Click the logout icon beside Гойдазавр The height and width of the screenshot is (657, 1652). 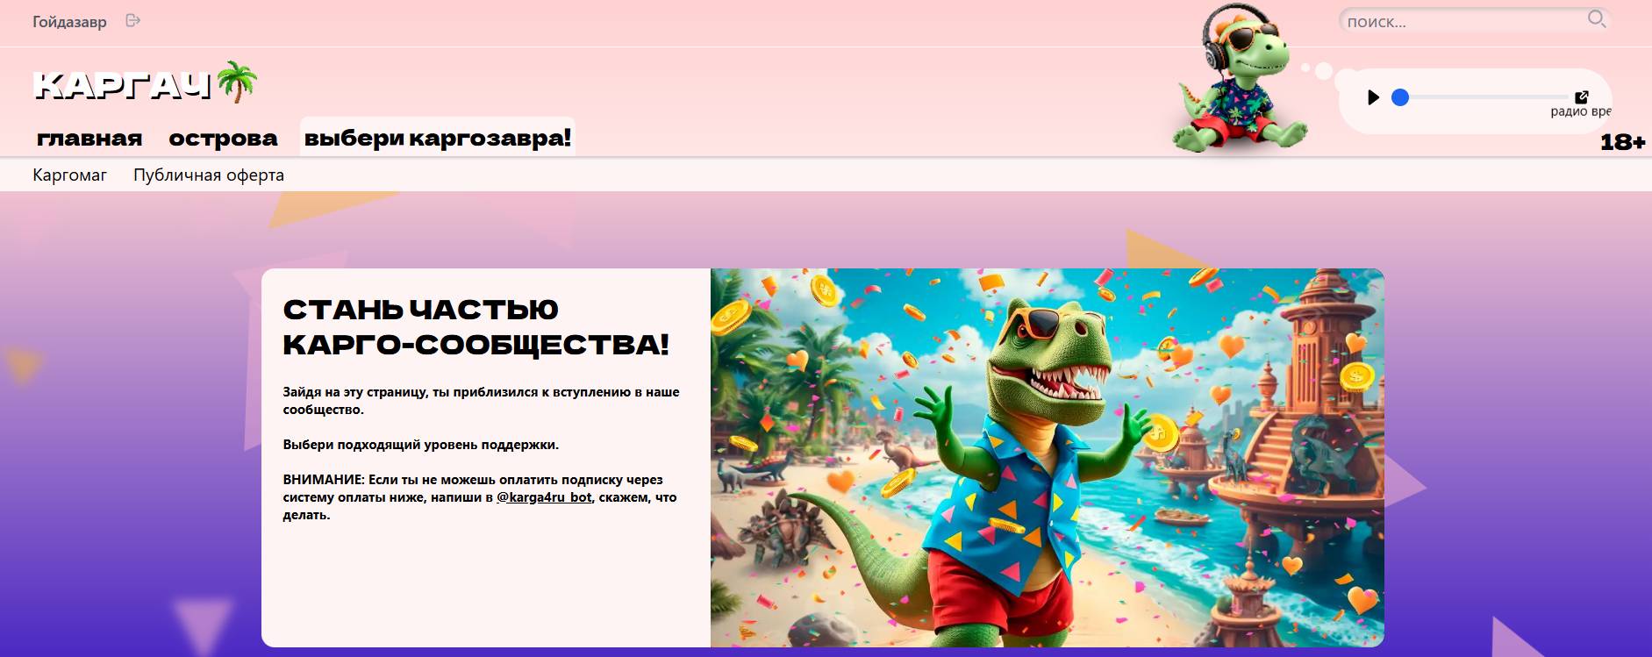coord(133,20)
